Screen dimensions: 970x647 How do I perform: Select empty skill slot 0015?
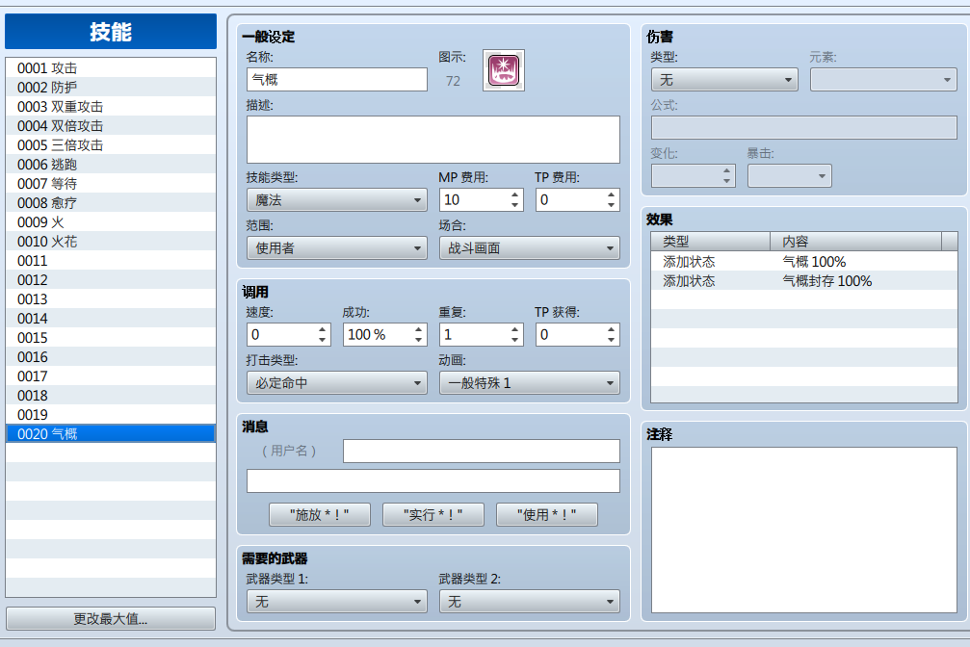pyautogui.click(x=111, y=338)
